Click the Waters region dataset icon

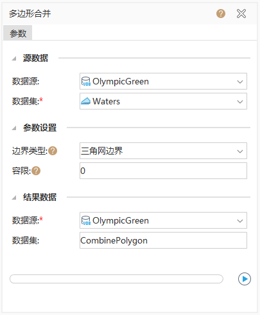click(x=86, y=101)
